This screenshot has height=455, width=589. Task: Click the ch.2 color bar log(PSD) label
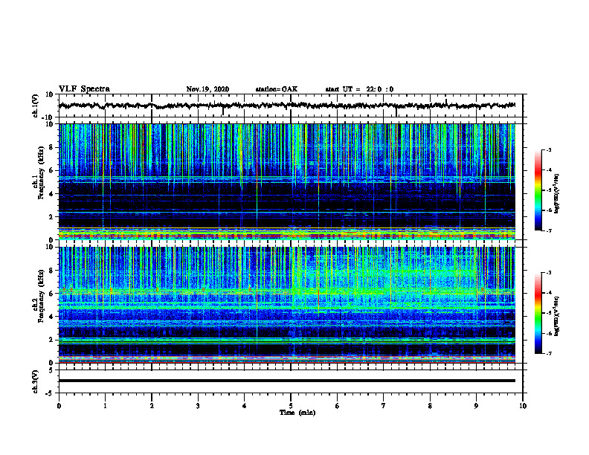tap(557, 316)
